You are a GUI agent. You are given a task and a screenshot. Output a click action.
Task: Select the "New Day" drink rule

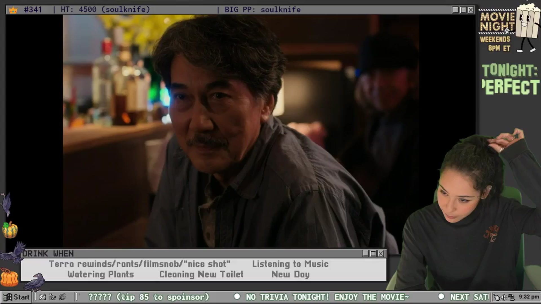pyautogui.click(x=290, y=274)
